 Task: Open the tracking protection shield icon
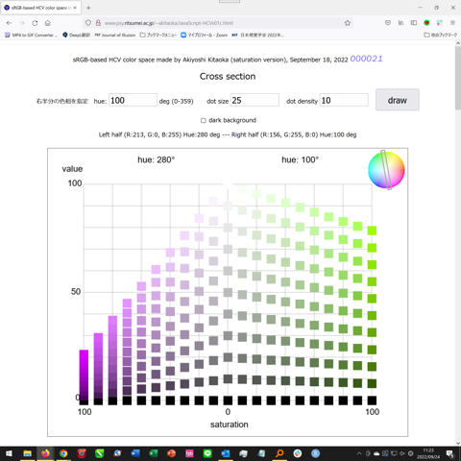click(88, 23)
